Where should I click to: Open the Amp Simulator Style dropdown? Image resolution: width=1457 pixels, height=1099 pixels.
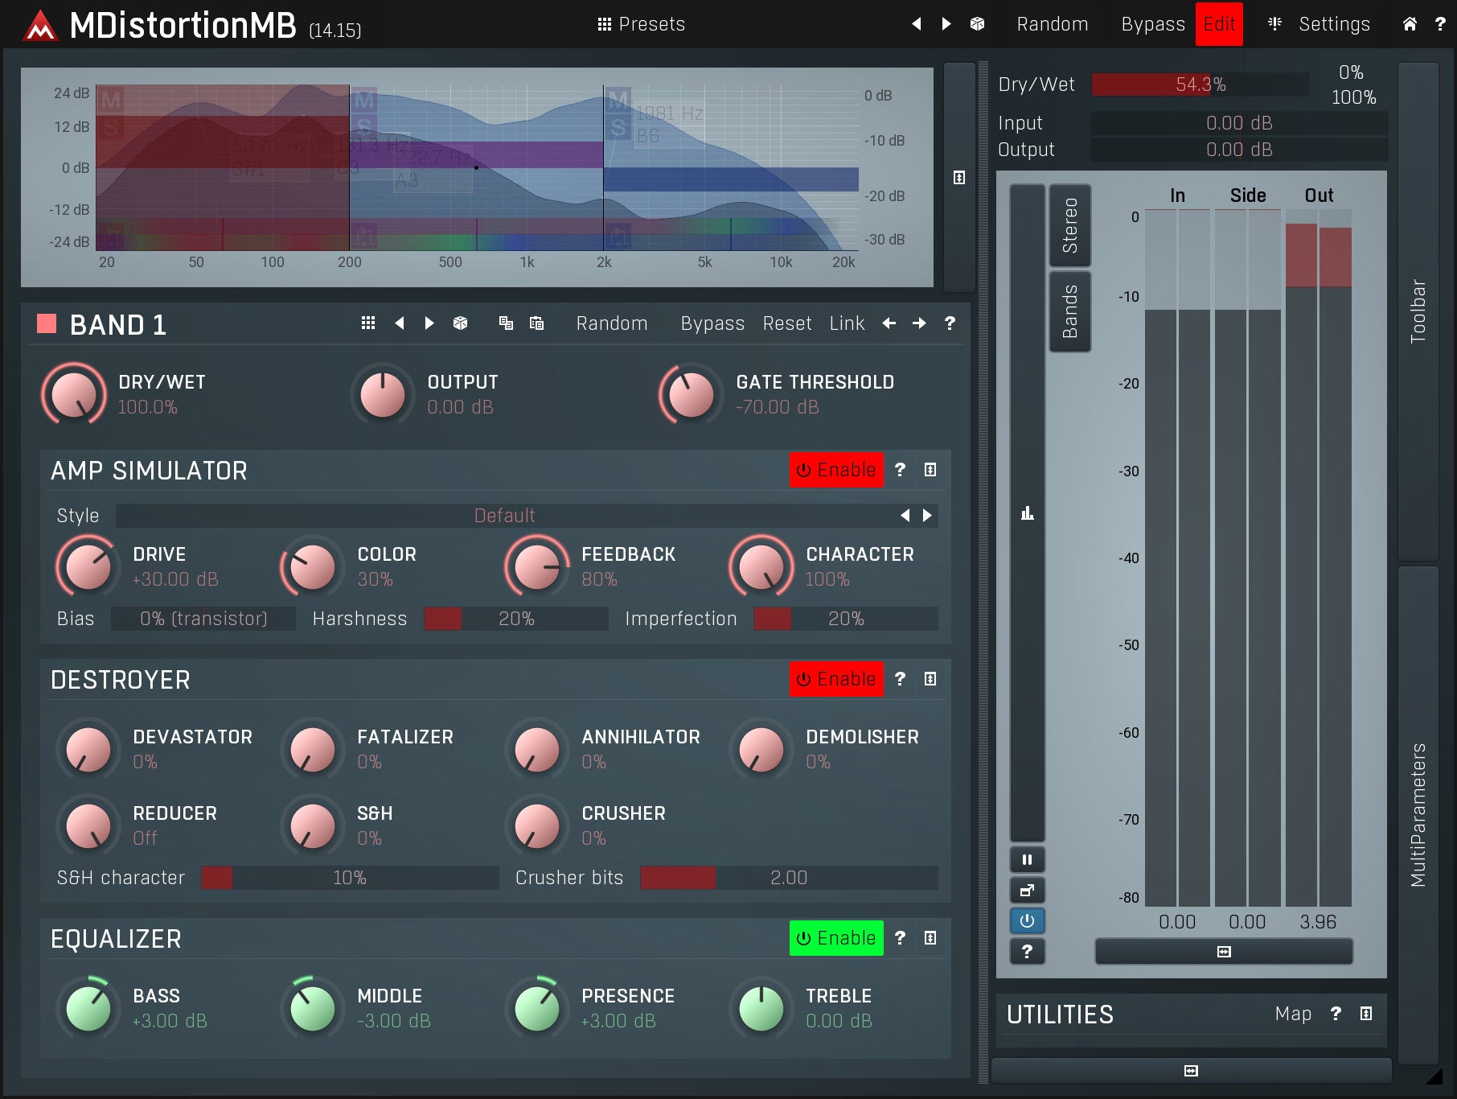tap(503, 516)
